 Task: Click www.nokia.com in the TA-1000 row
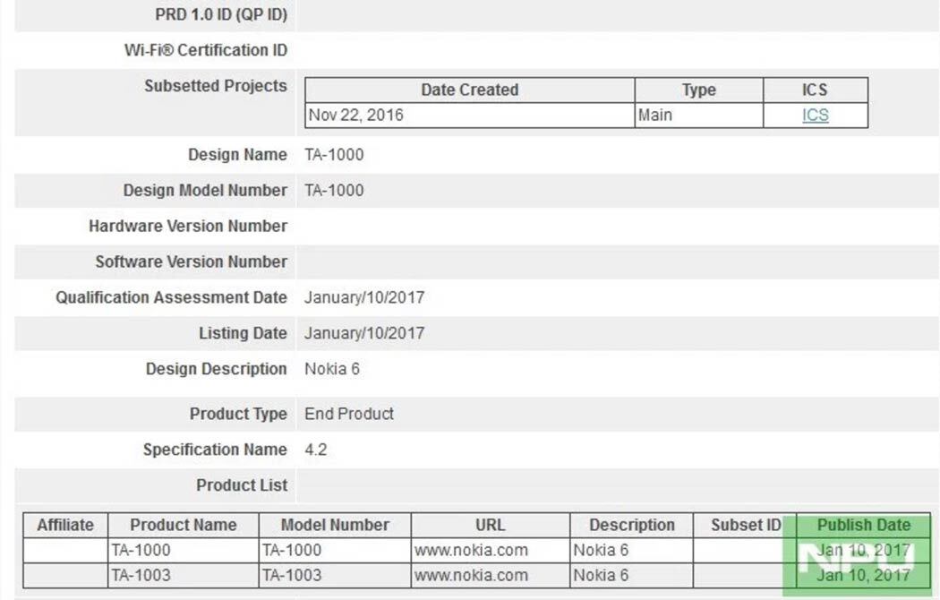click(471, 550)
